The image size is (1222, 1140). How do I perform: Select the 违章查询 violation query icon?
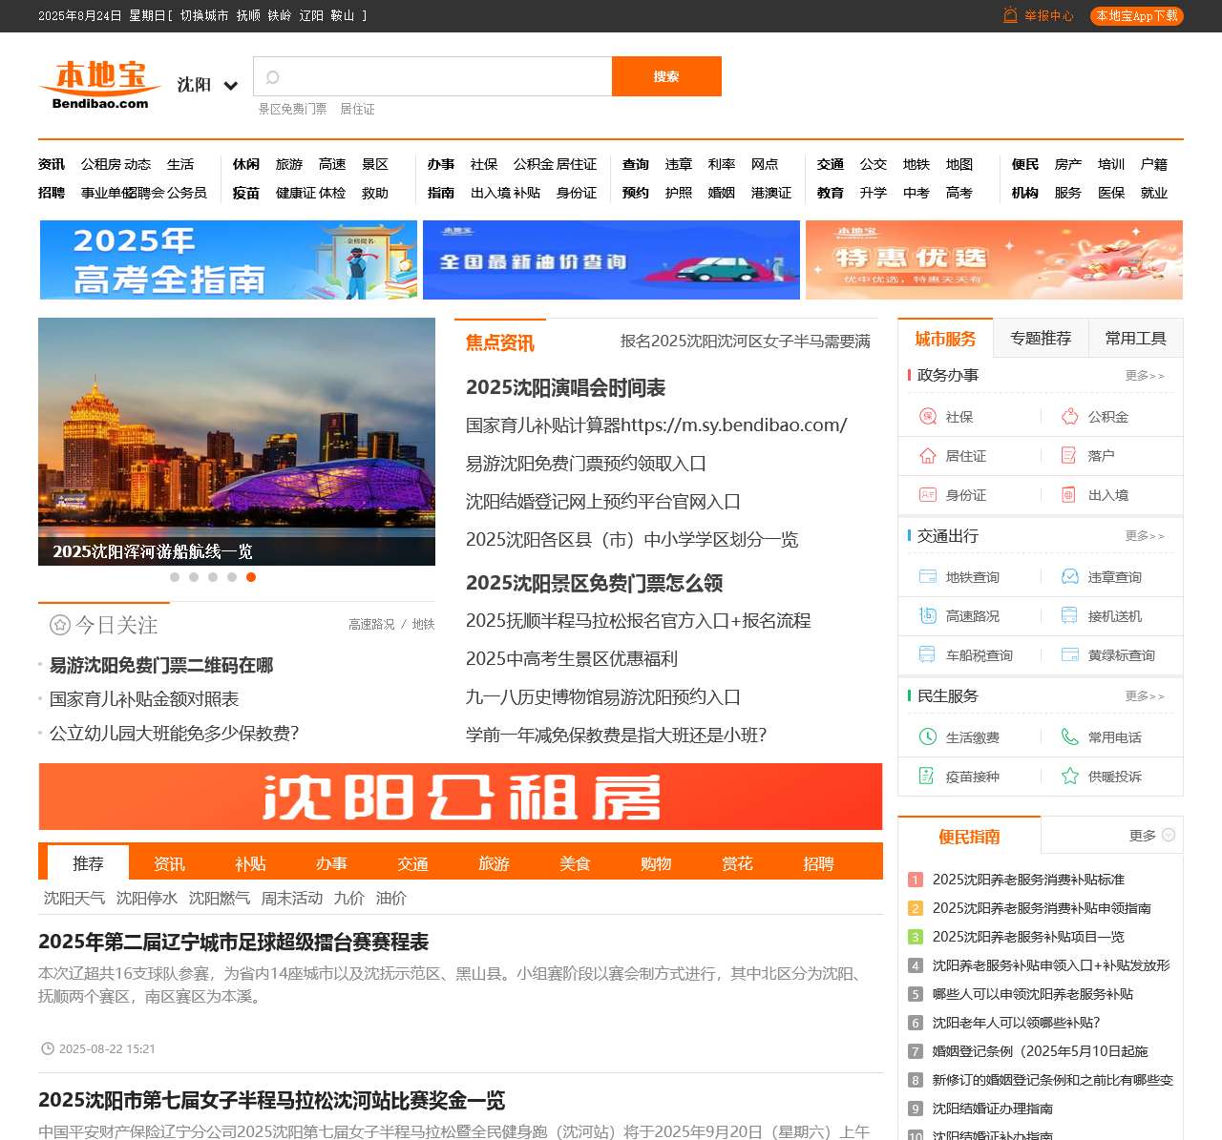(1067, 576)
